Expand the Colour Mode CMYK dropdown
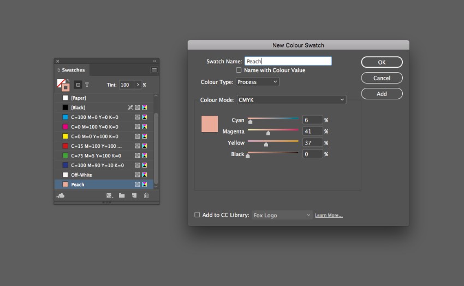 point(292,100)
